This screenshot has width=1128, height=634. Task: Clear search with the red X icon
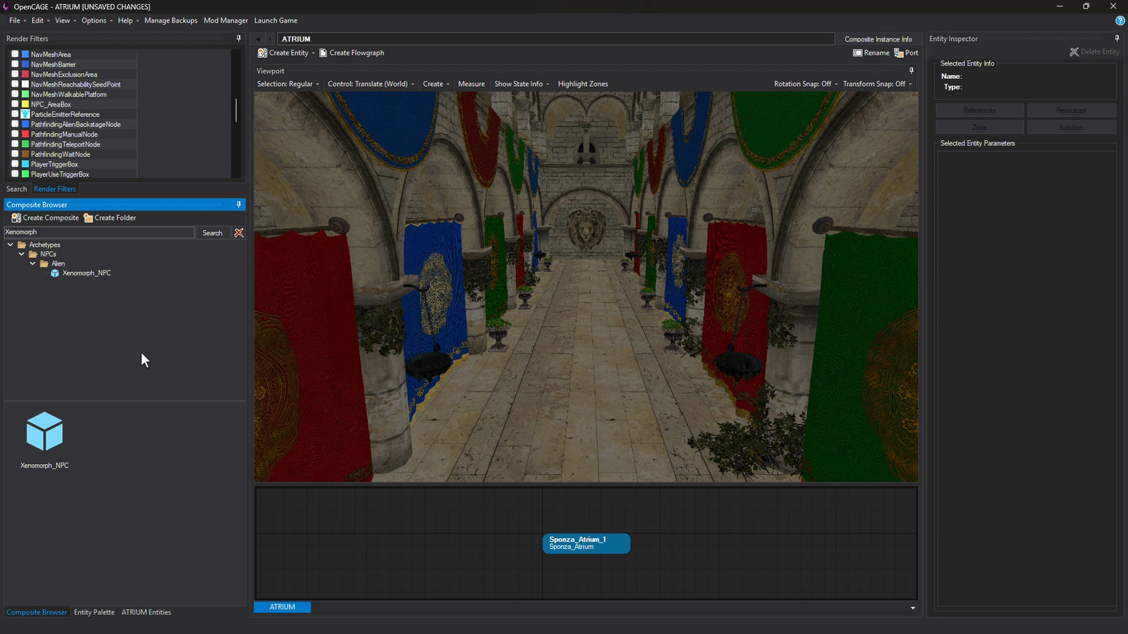click(239, 232)
